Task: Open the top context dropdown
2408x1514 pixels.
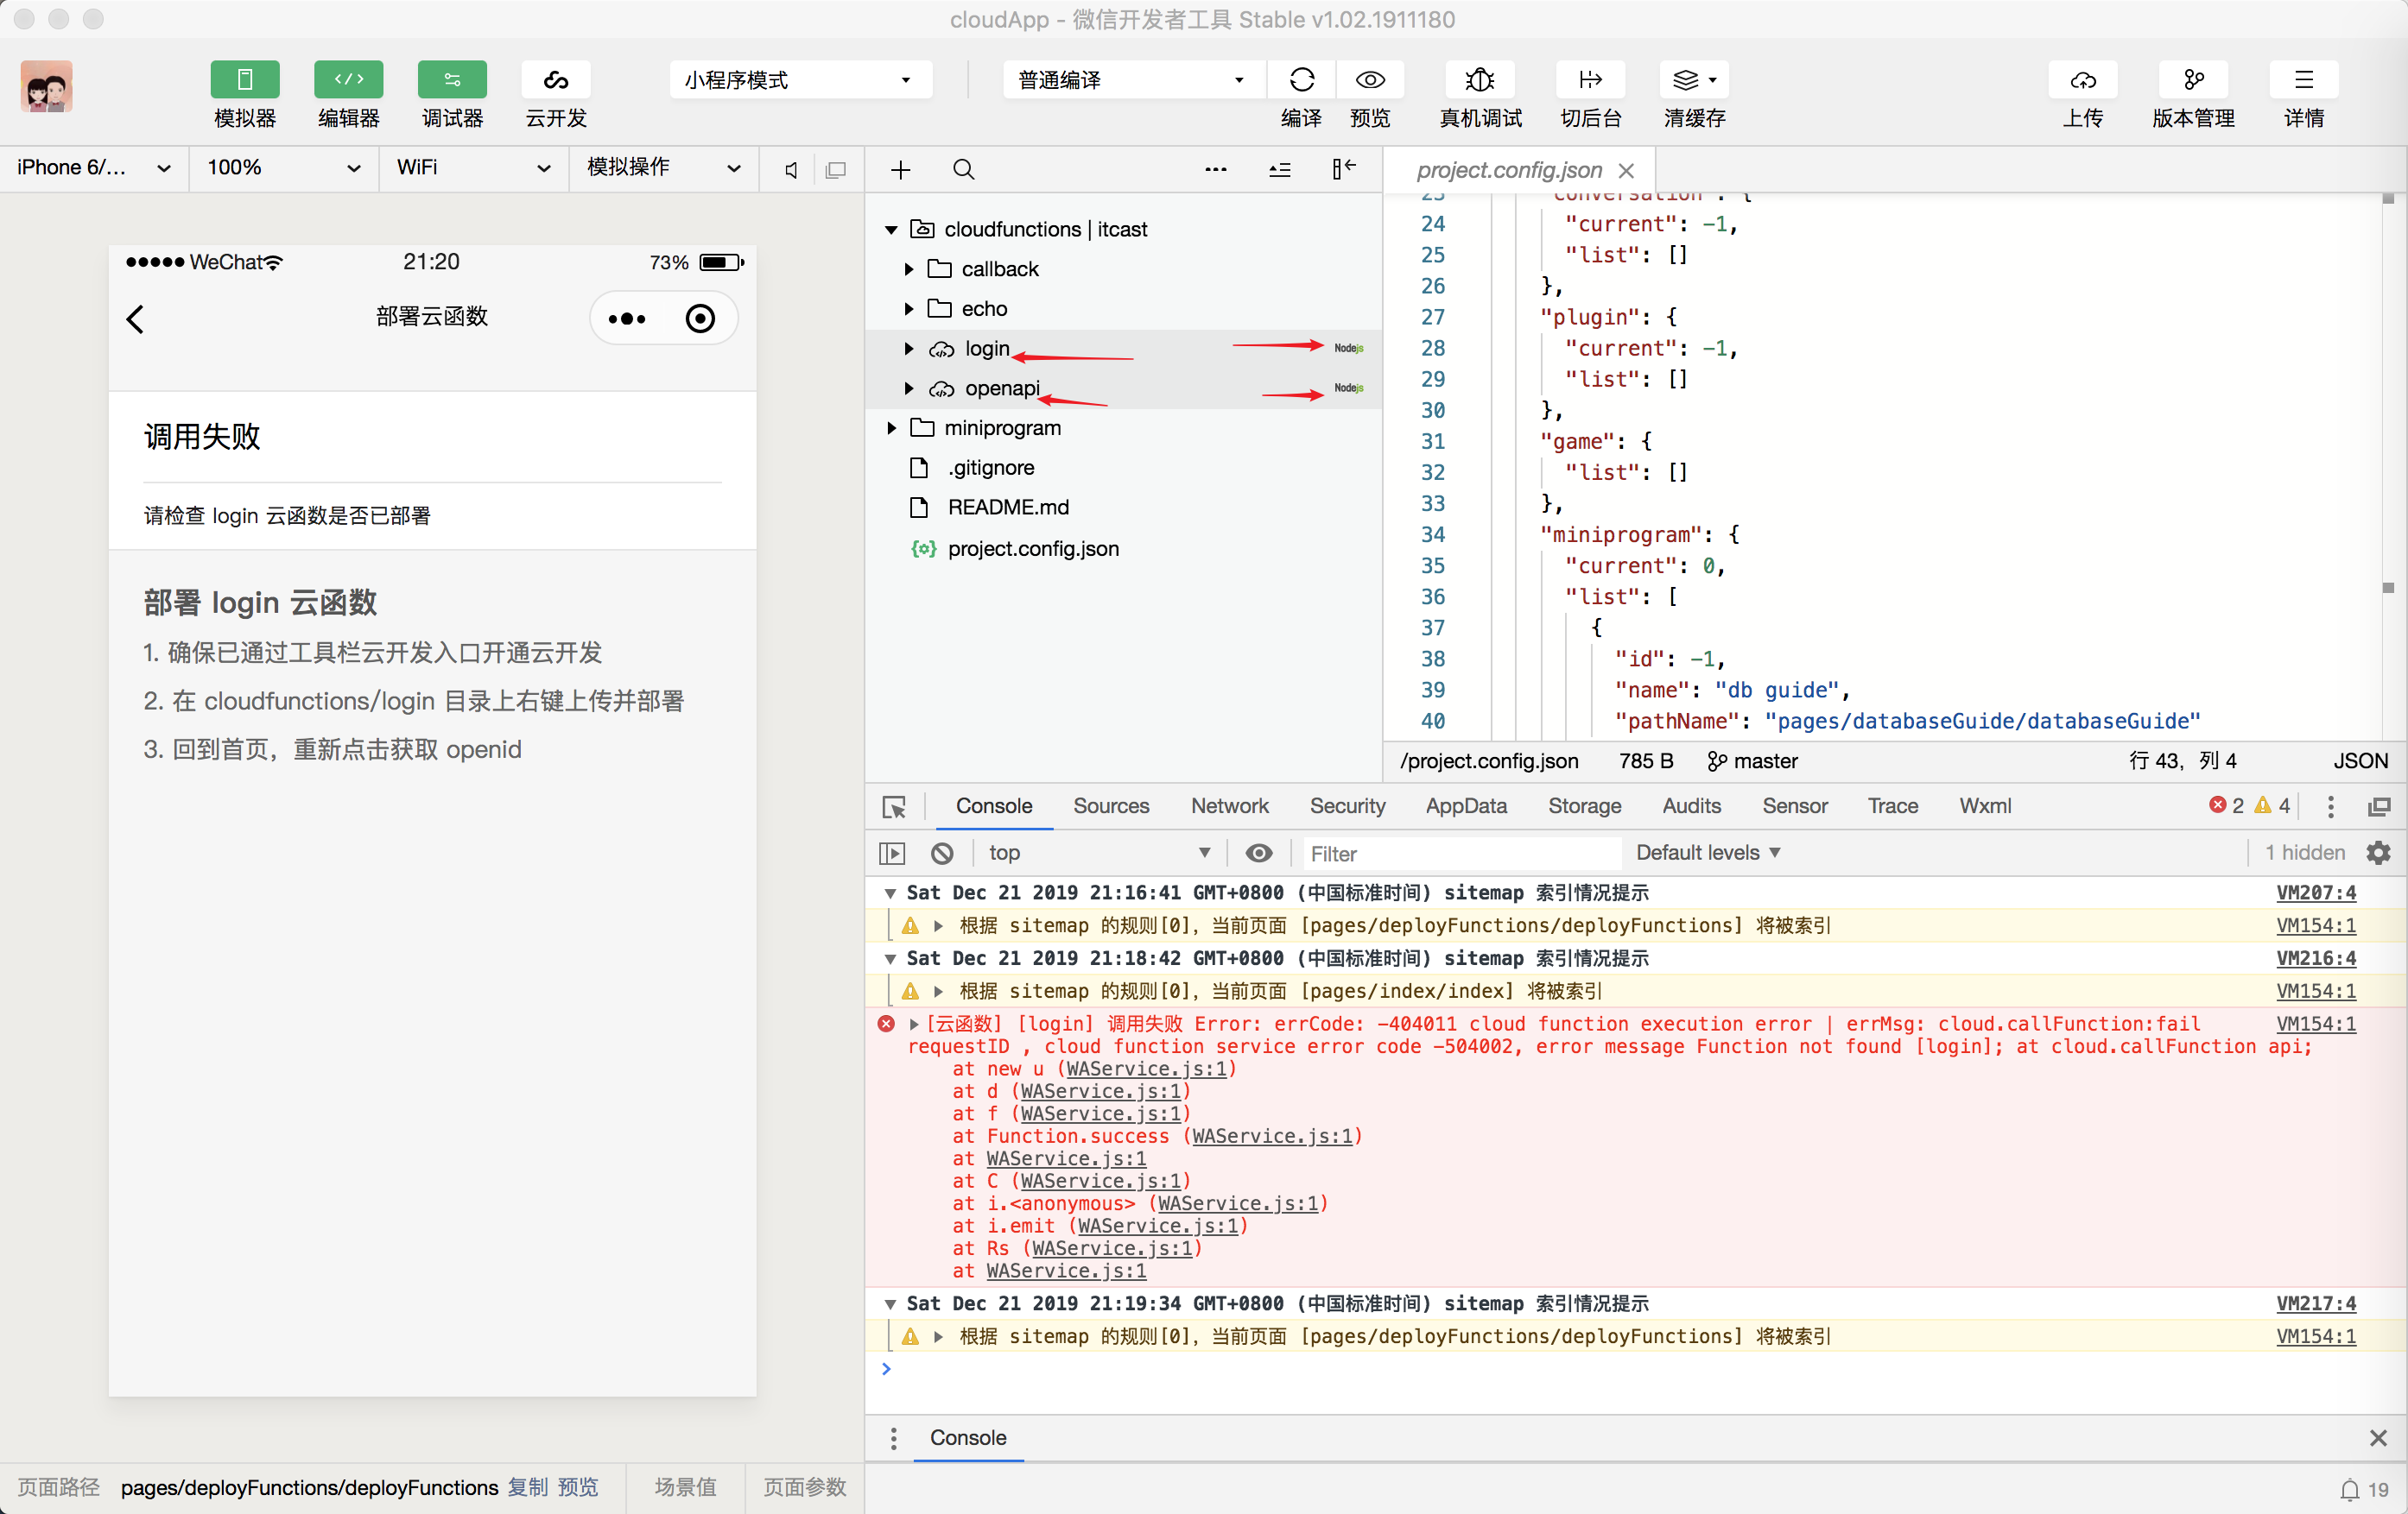Action: [1100, 853]
